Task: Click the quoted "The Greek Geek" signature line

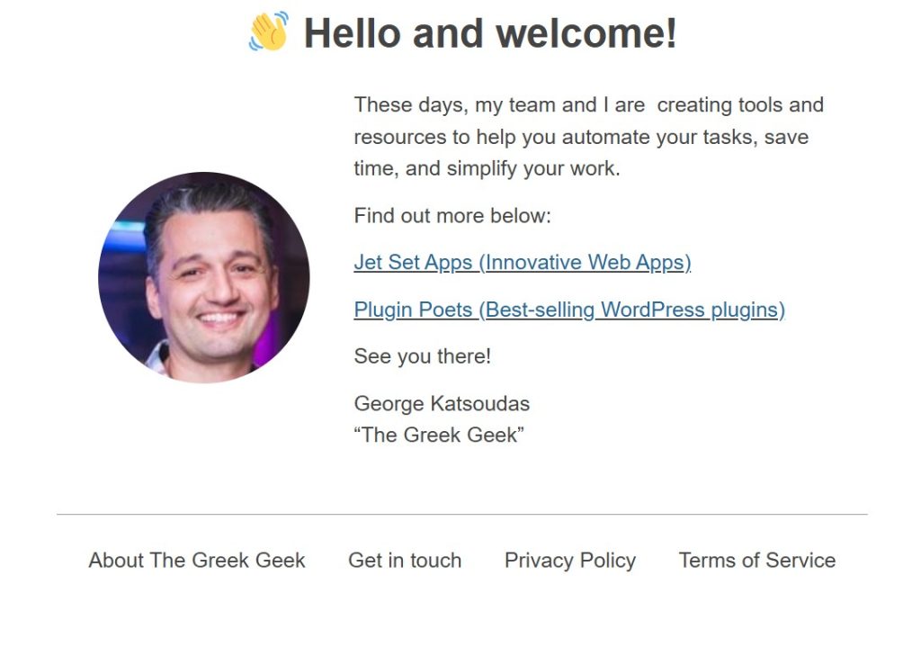Action: [x=439, y=435]
